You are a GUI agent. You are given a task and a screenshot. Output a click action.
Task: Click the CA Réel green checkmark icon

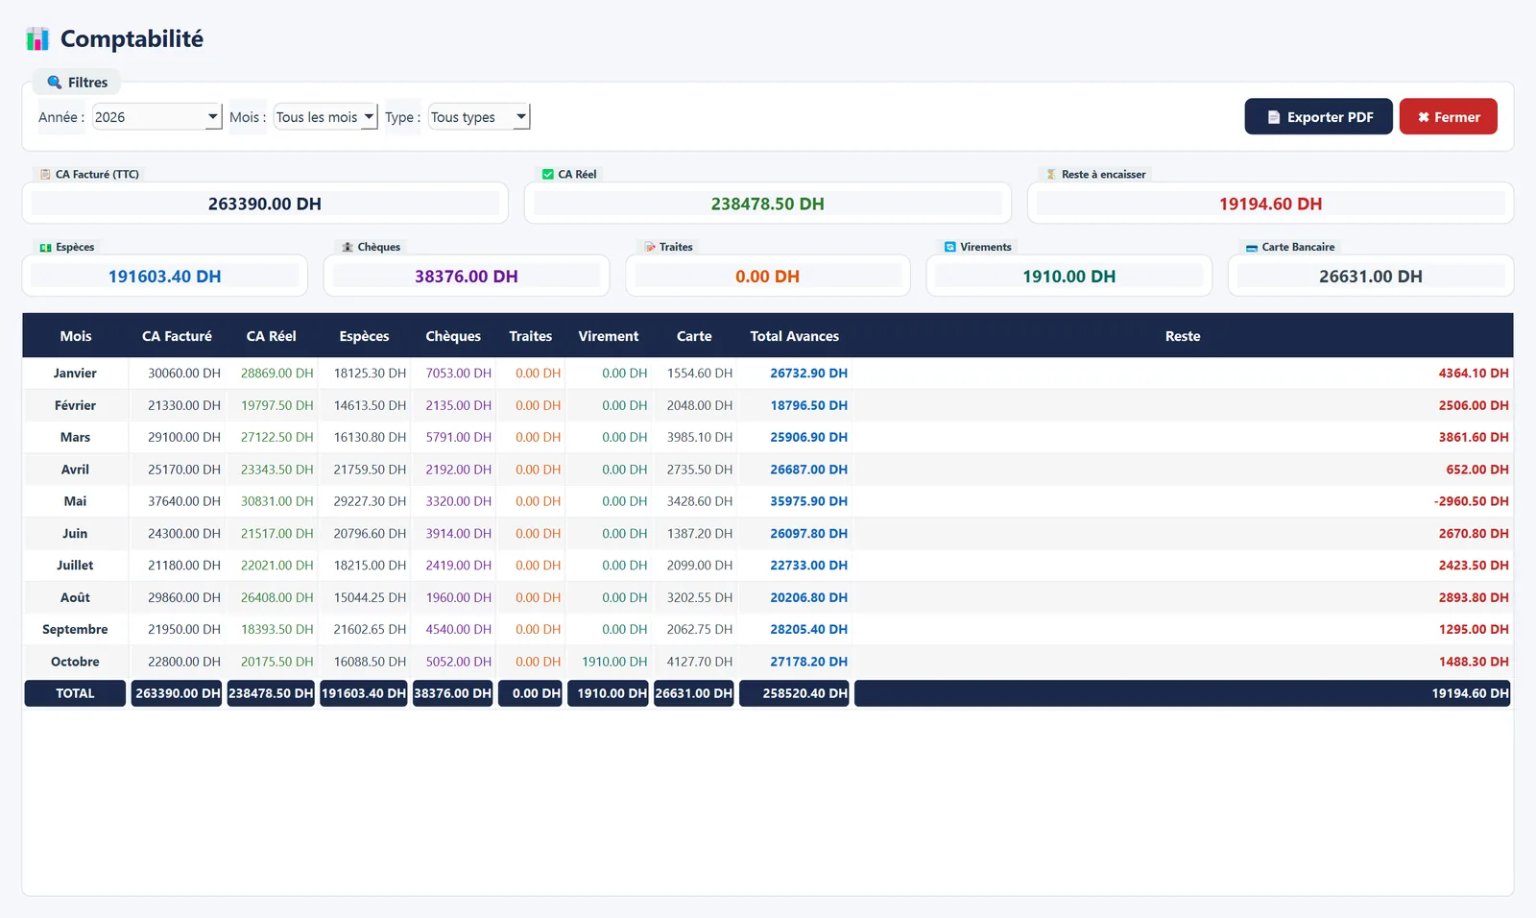pyautogui.click(x=548, y=175)
